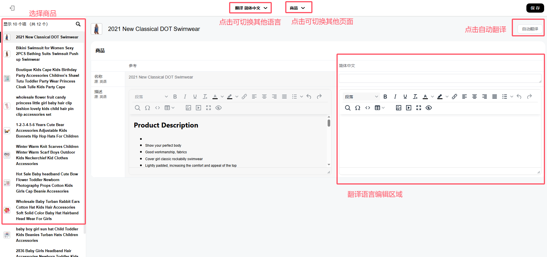Select Bikini Swimsuit for Women product
This screenshot has height=257, width=547.
point(47,54)
